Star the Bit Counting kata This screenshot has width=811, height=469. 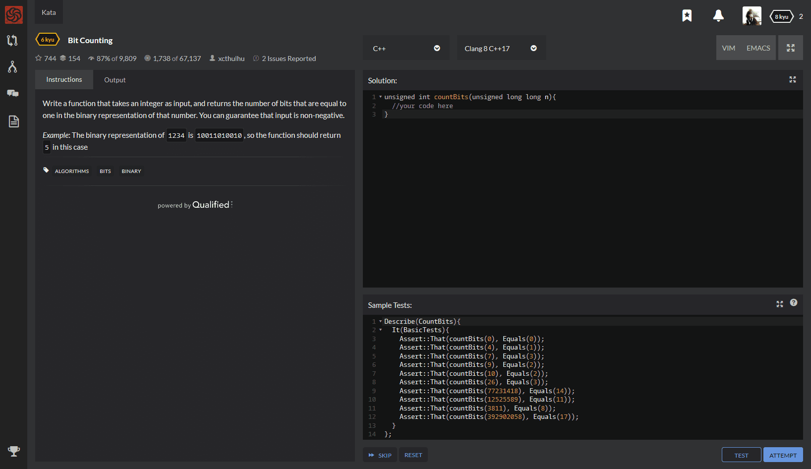[39, 58]
